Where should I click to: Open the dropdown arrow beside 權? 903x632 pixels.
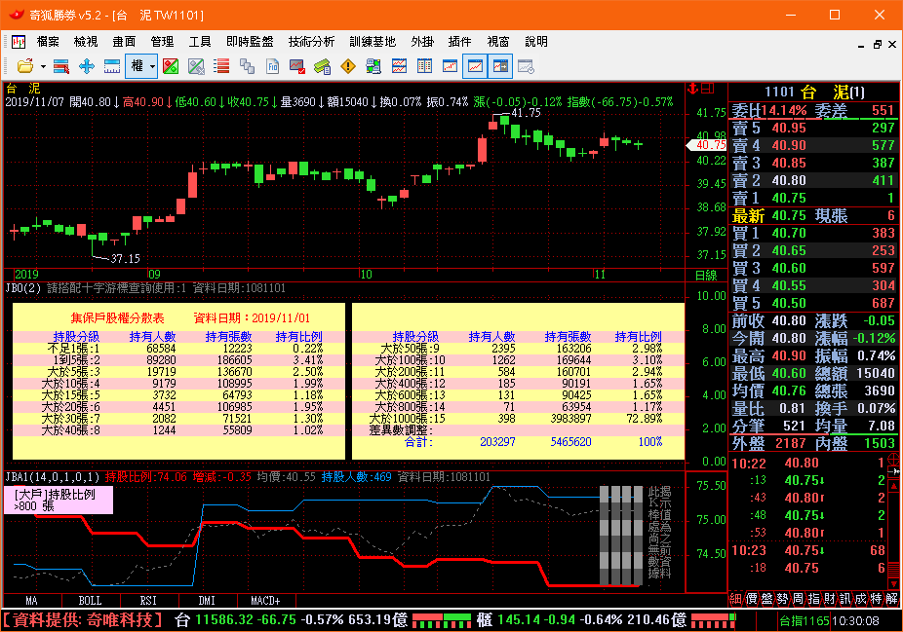[152, 67]
